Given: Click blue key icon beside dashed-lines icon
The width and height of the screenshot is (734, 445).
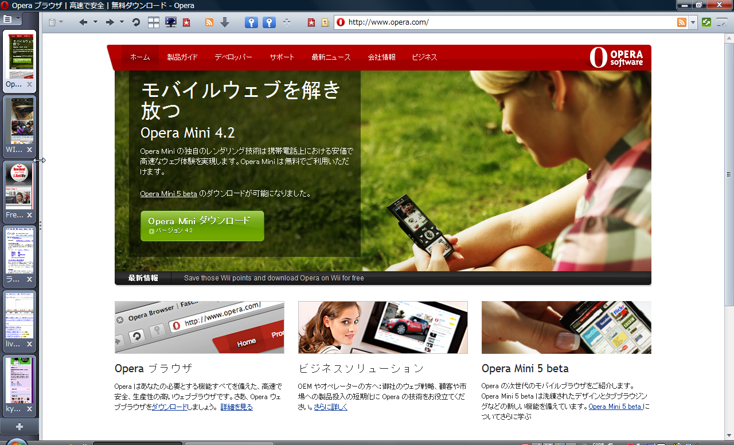Looking at the screenshot, I should point(270,22).
